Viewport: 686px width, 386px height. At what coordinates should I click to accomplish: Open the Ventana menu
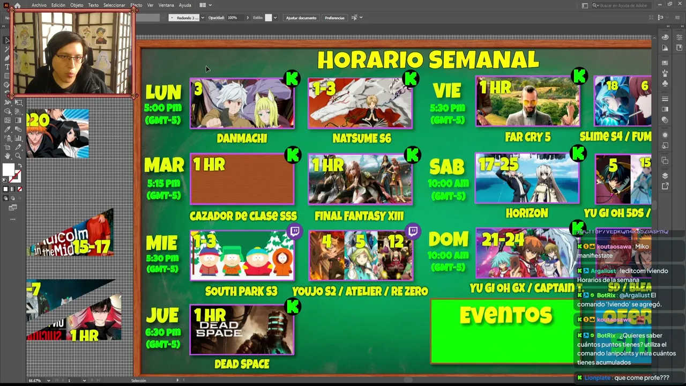click(166, 5)
